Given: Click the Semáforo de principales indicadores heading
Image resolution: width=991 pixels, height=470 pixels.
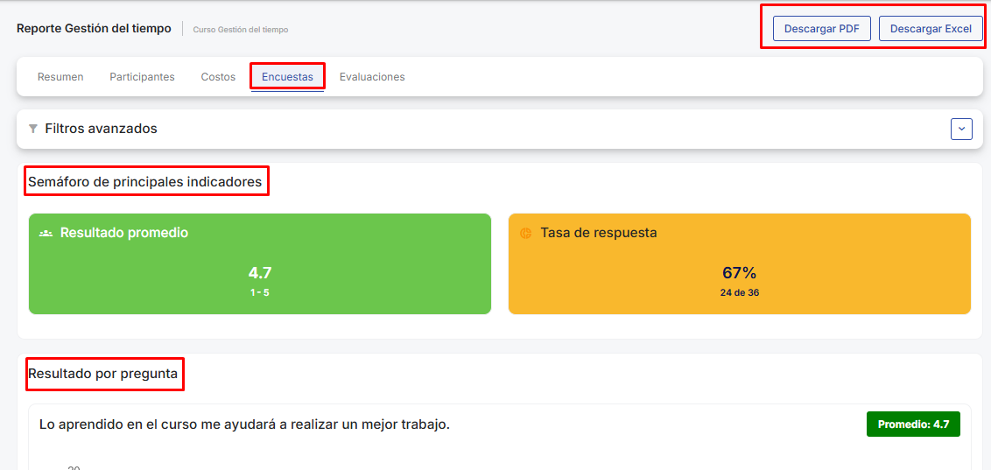Looking at the screenshot, I should click(145, 182).
